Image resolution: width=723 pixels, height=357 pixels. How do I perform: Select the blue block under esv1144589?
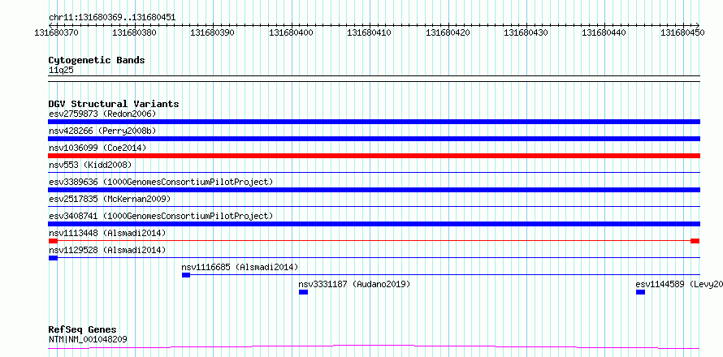[x=640, y=292]
